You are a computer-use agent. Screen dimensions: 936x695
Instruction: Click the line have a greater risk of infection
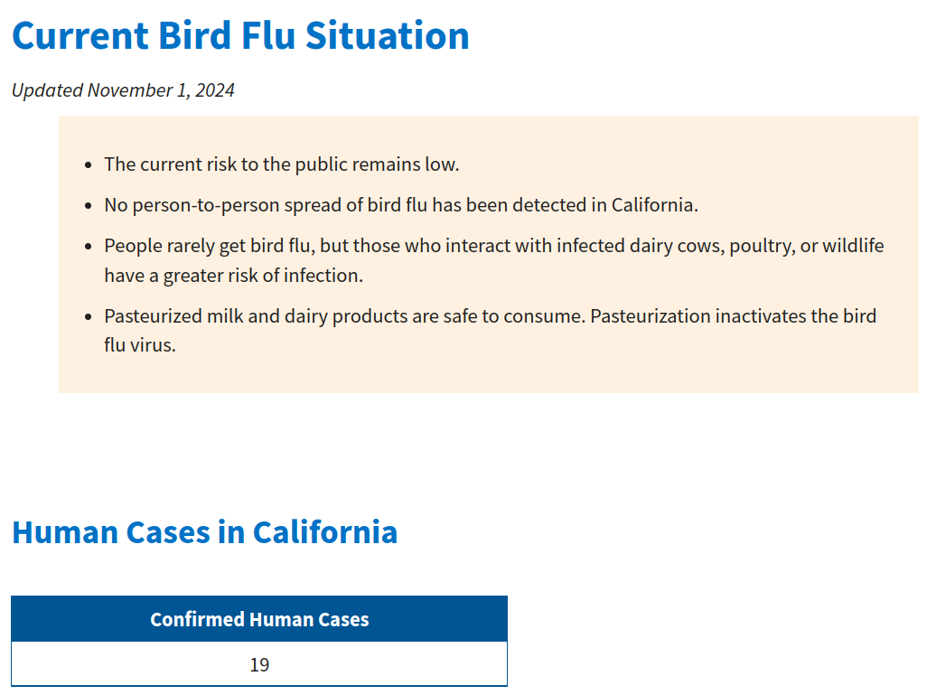[x=233, y=276]
